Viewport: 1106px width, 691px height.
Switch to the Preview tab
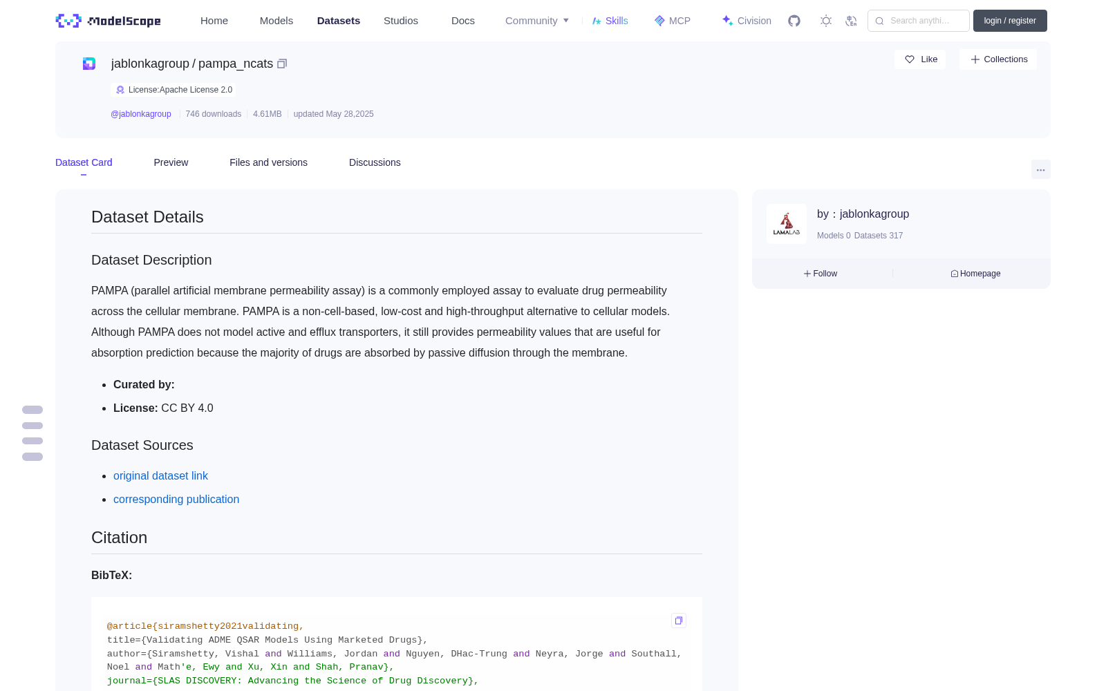pos(171,162)
